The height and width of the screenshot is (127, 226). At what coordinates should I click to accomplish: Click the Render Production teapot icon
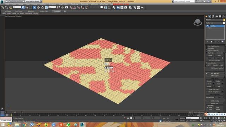click(142, 7)
